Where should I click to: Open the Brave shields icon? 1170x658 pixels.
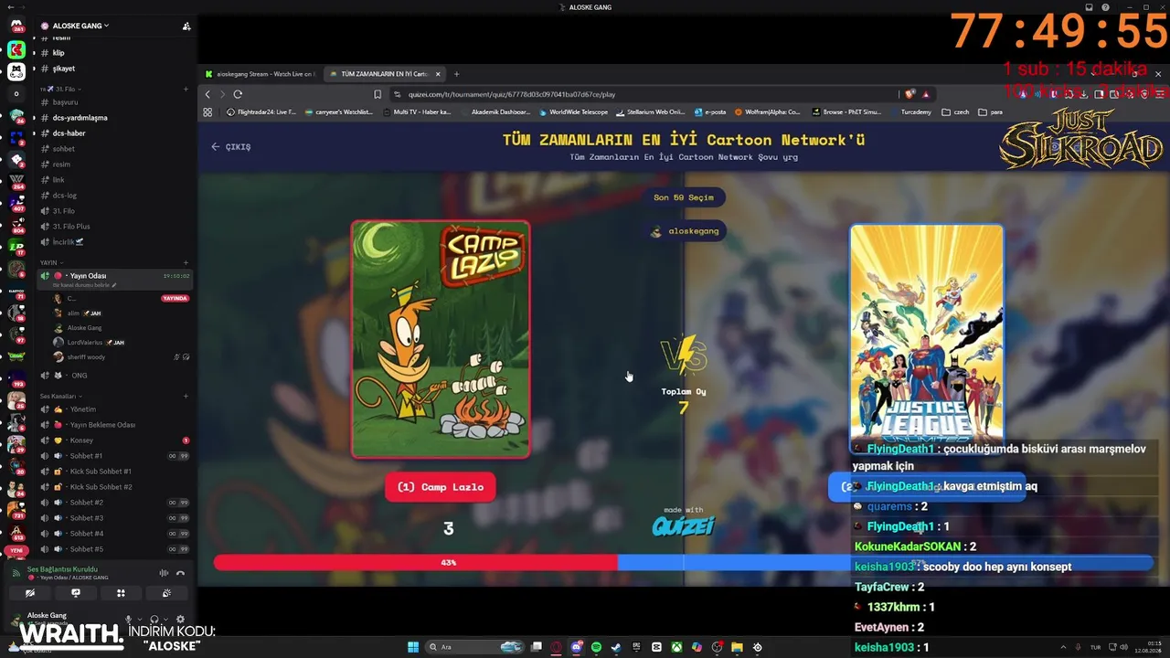pyautogui.click(x=910, y=94)
